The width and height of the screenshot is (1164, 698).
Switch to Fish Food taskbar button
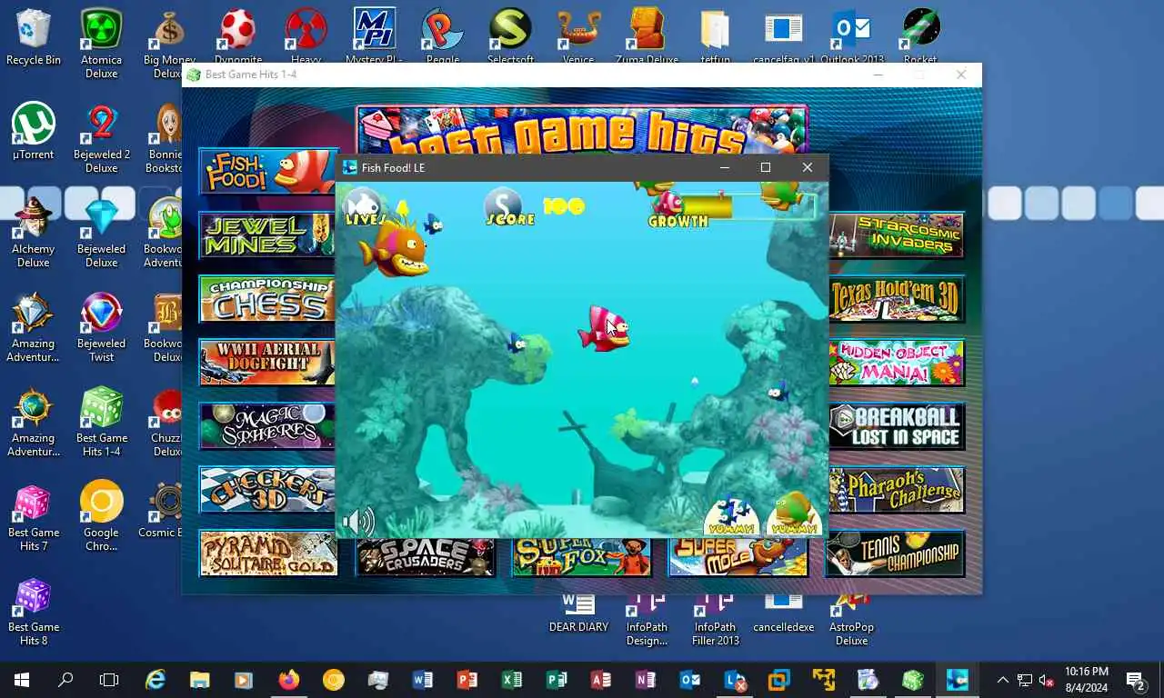pyautogui.click(x=957, y=680)
